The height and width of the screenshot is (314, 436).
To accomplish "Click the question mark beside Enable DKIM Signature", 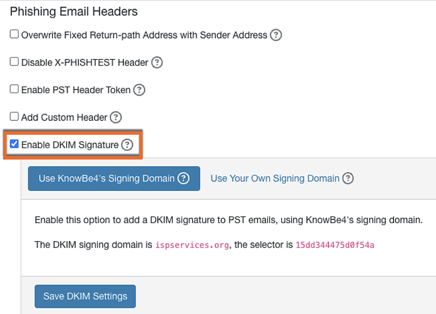I will click(128, 145).
